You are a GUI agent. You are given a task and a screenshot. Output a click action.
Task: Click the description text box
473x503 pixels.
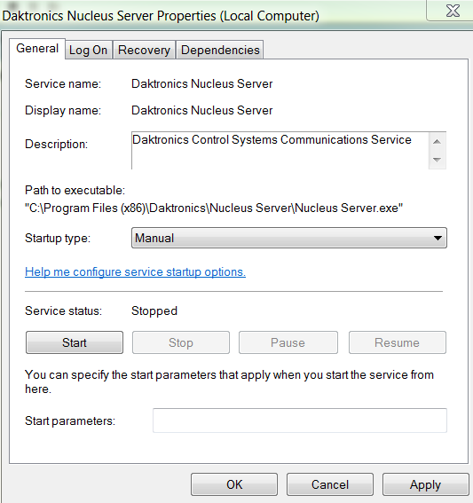pos(280,150)
